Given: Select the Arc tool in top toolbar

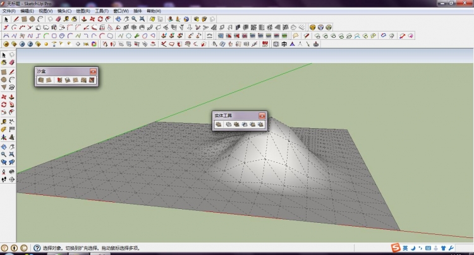Looking at the screenshot, I should tap(40, 19).
